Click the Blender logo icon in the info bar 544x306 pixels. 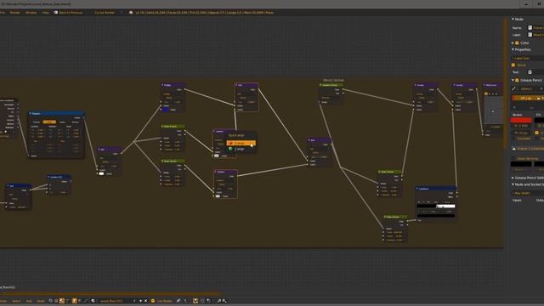[x=131, y=13]
